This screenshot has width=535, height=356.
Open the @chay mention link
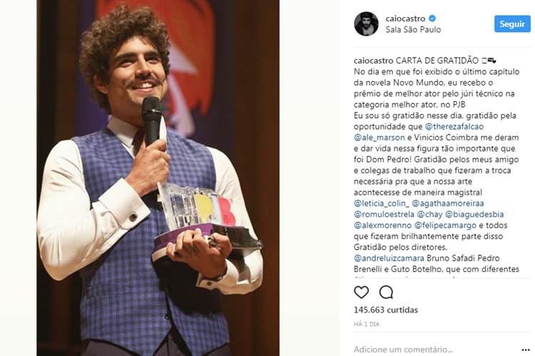(x=430, y=214)
